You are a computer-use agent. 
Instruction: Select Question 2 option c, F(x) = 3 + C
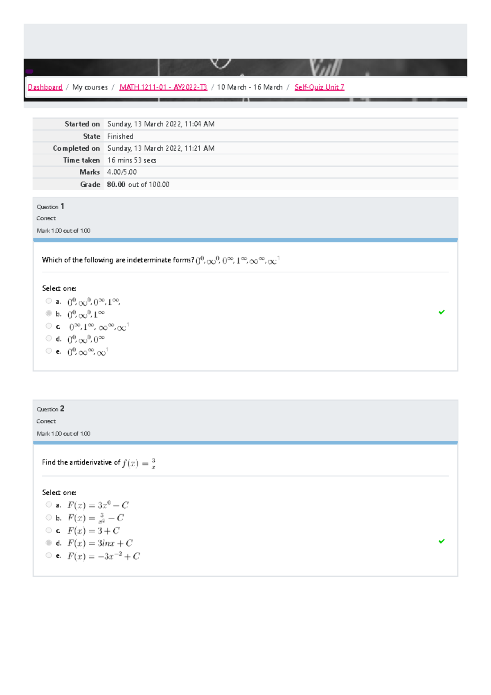(49, 530)
